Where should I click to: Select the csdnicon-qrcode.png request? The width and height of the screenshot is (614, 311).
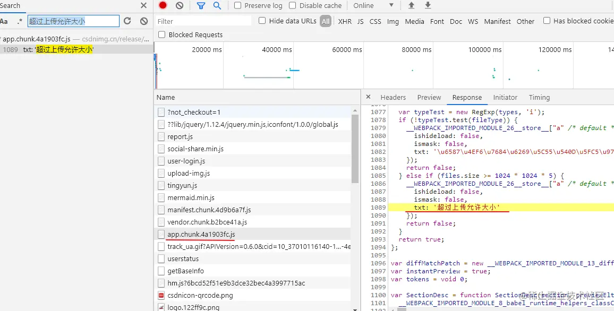pyautogui.click(x=253, y=296)
